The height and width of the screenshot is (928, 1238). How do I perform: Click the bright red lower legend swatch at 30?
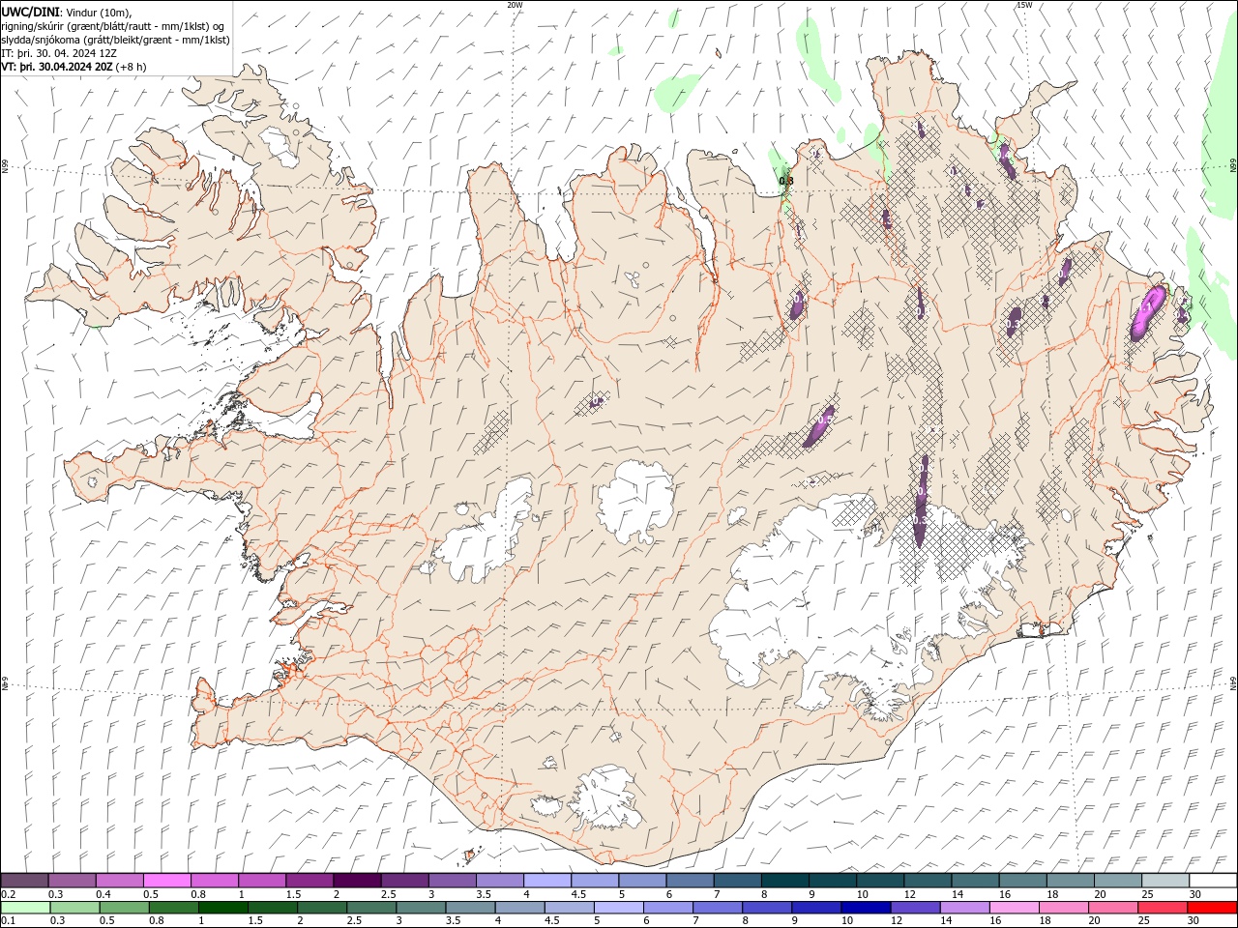tap(1211, 908)
